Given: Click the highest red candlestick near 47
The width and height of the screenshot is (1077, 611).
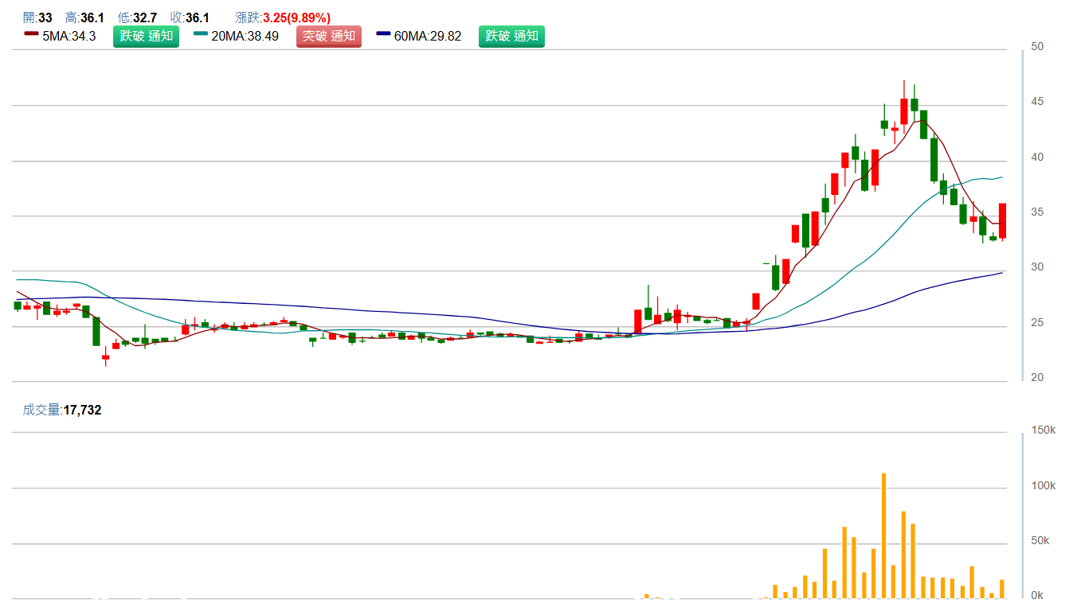Looking at the screenshot, I should 904,111.
